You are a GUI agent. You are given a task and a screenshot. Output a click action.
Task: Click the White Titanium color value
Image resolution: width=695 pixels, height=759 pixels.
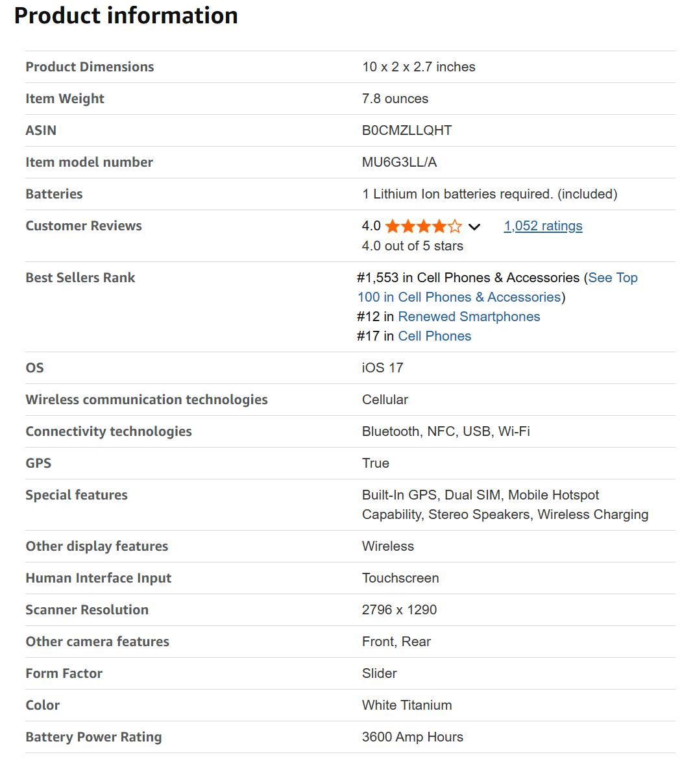click(x=406, y=705)
